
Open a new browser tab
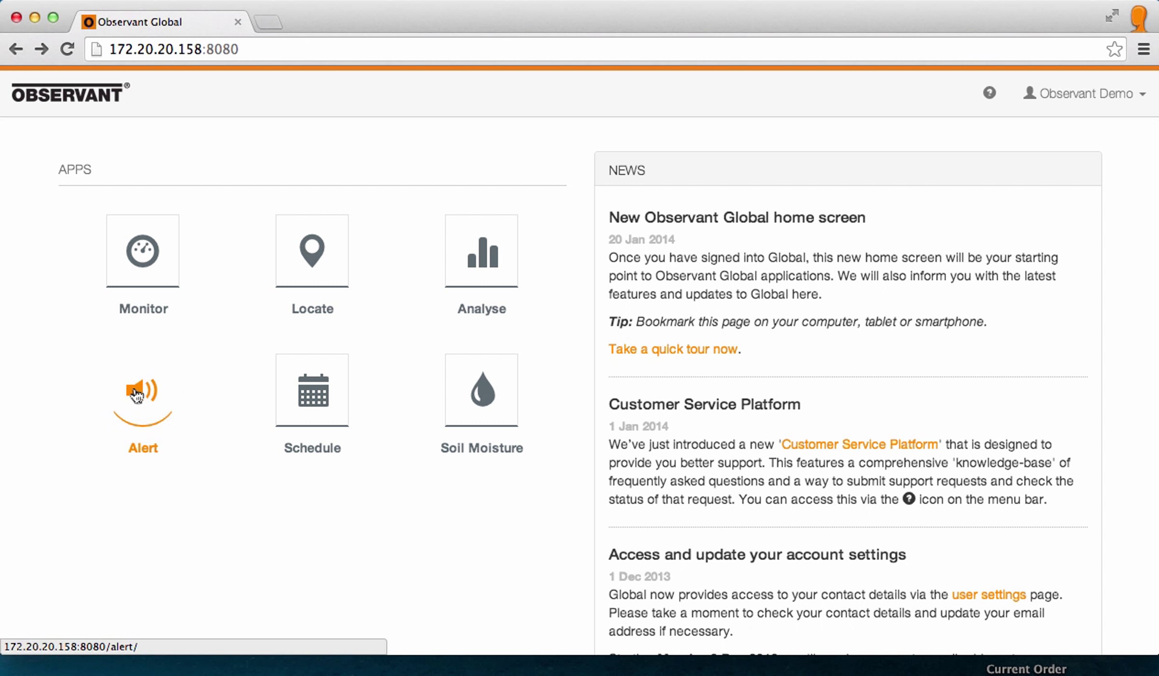269,22
